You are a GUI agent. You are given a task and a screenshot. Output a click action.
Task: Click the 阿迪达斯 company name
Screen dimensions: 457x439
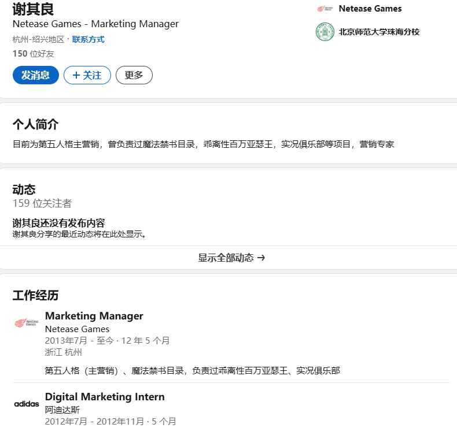click(62, 410)
